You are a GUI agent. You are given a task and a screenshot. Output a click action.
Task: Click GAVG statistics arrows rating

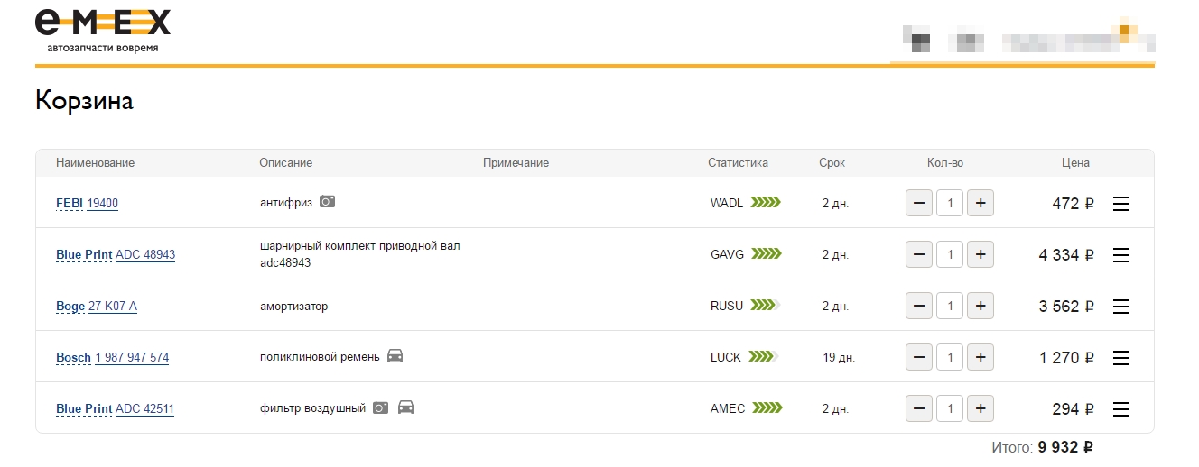pyautogui.click(x=766, y=254)
